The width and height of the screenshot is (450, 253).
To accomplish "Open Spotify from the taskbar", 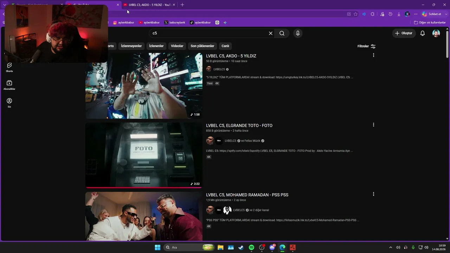I will pos(251,247).
